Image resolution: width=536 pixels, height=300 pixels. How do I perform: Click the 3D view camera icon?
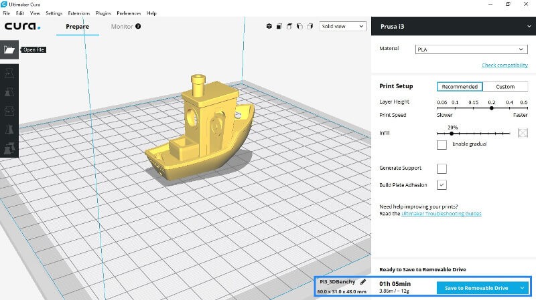(269, 27)
